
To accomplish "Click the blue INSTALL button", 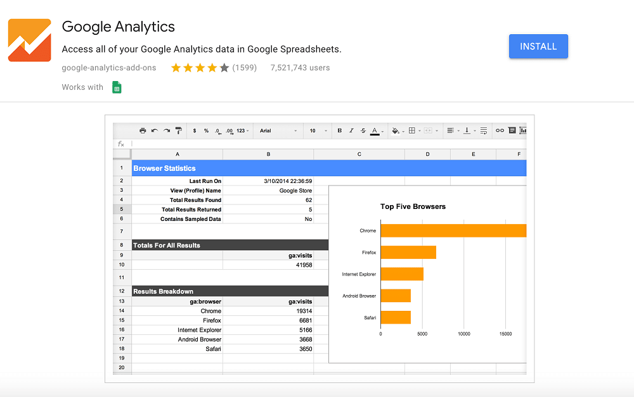I will (538, 46).
